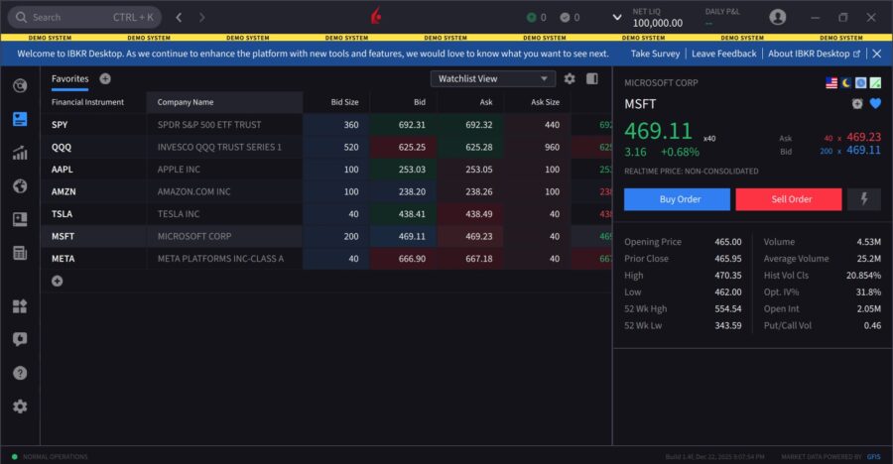The height and width of the screenshot is (464, 893).
Task: Dismiss the welcome banner
Action: click(x=877, y=54)
